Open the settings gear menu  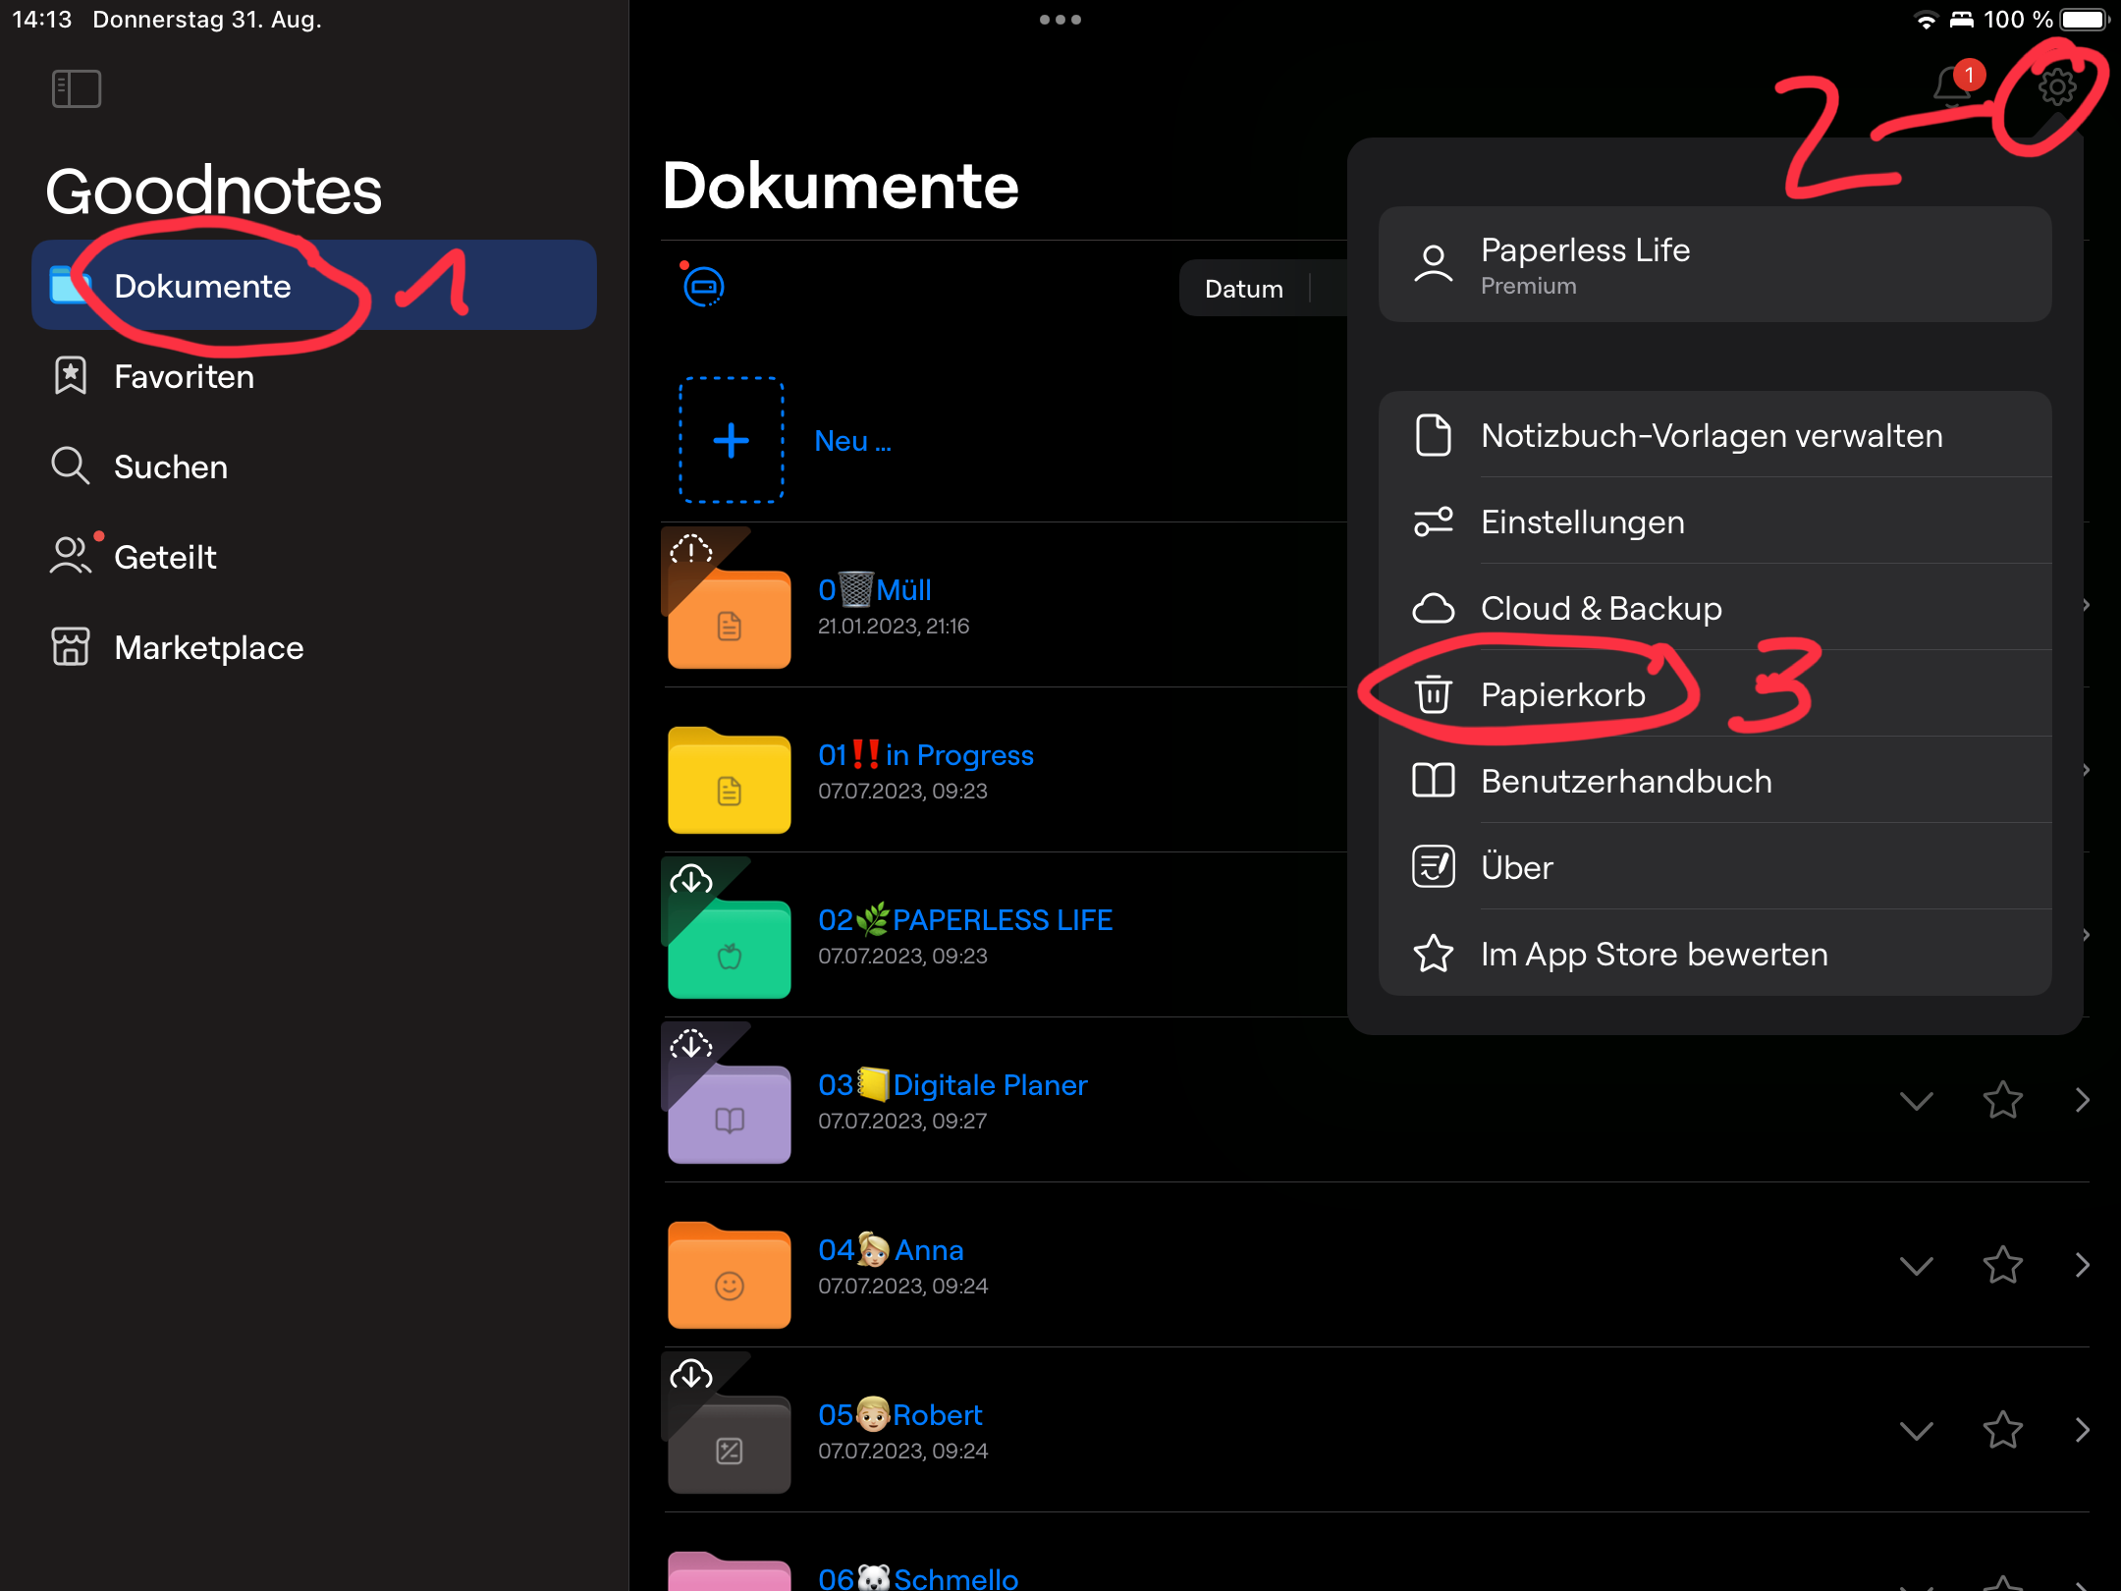pos(2056,86)
